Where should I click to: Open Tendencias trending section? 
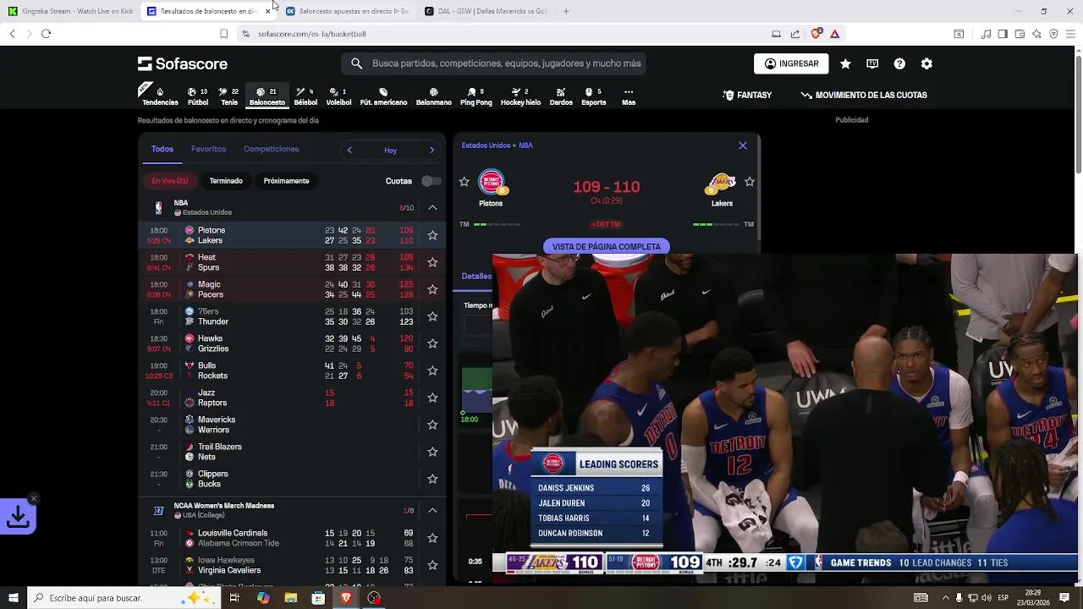160,96
